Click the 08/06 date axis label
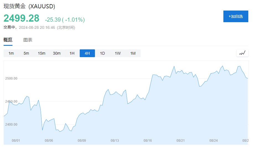The height and width of the screenshot is (147, 253). pos(49,141)
